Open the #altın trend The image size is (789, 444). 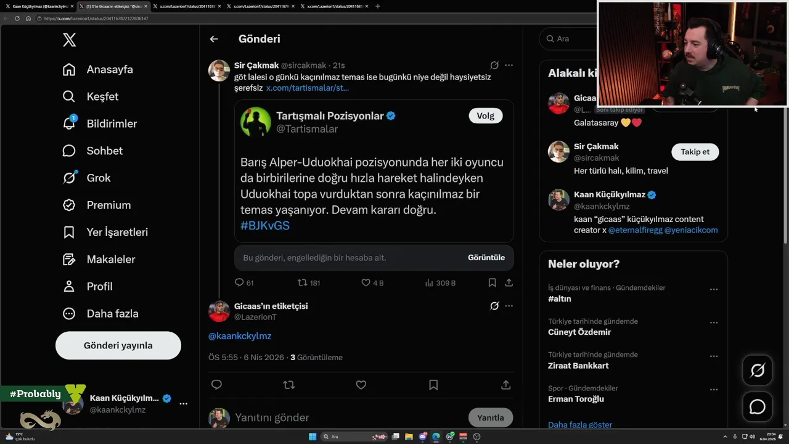tap(560, 299)
